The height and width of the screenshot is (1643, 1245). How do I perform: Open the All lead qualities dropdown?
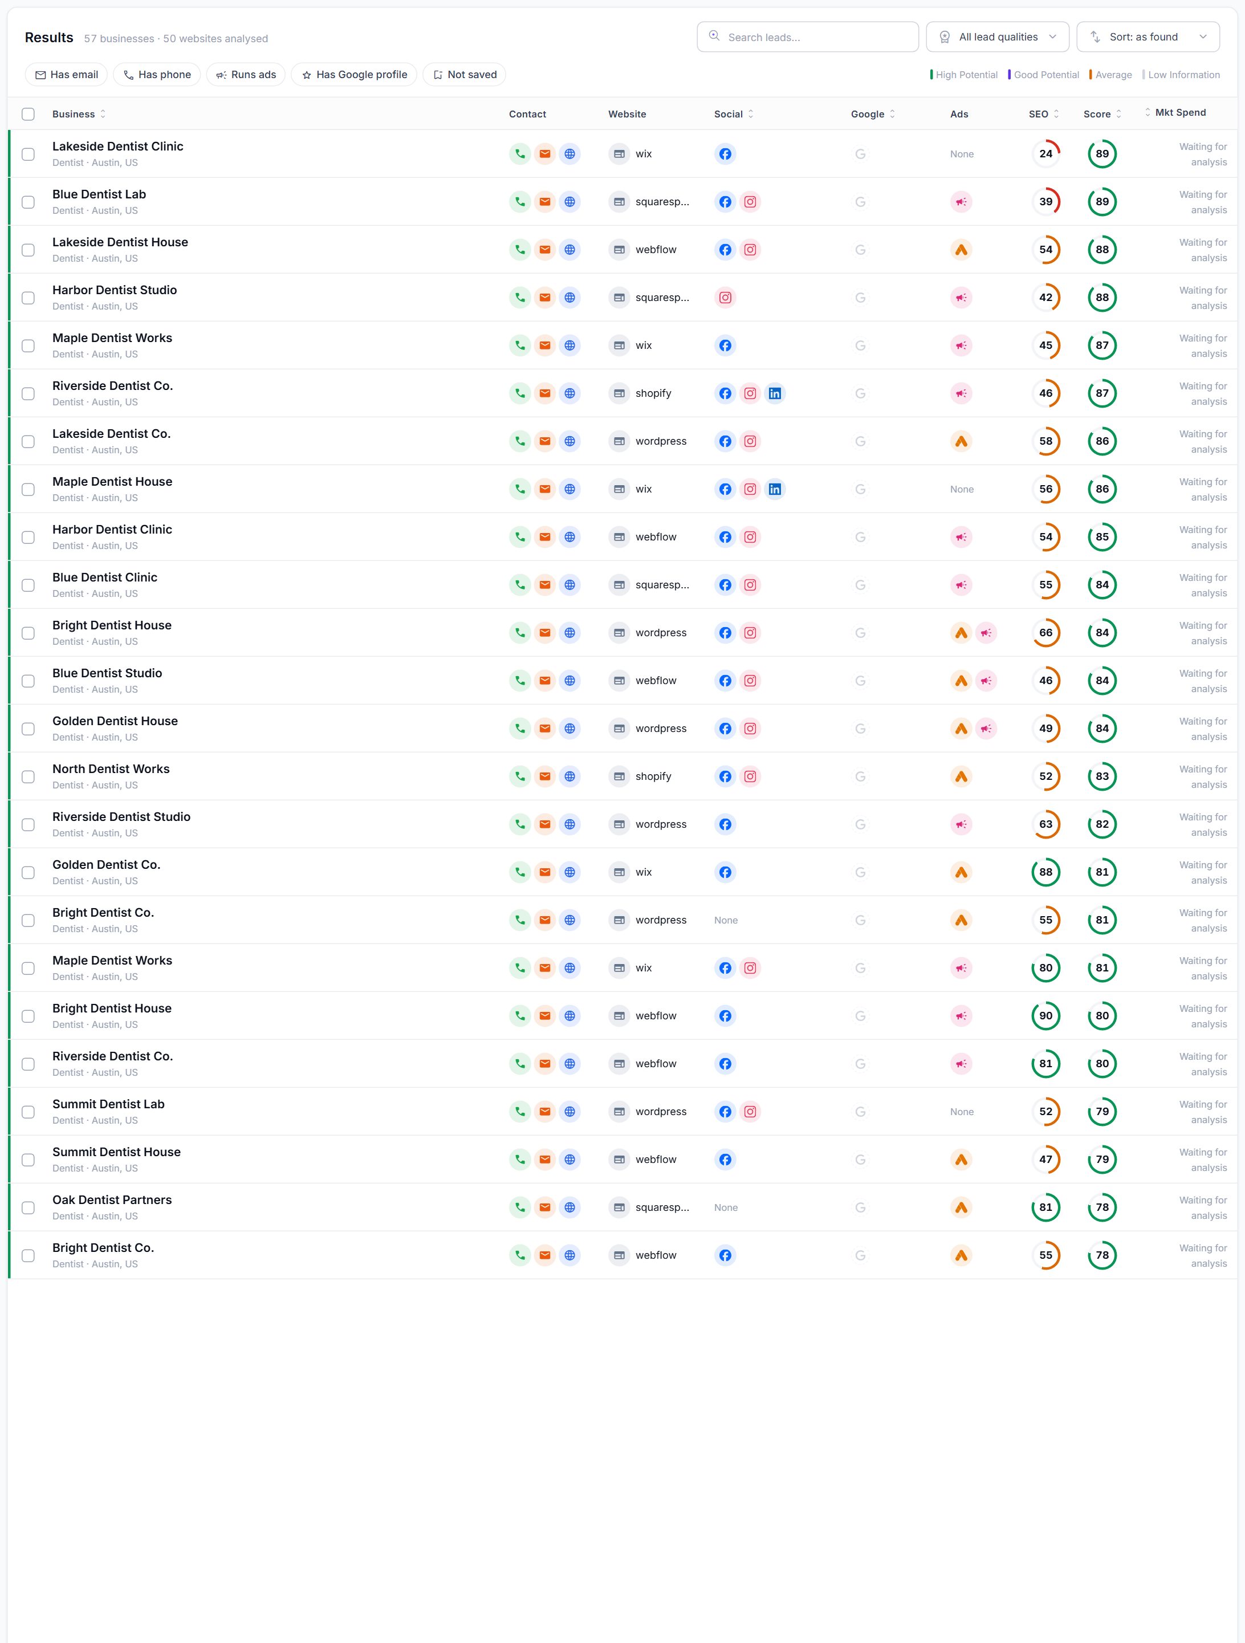998,37
